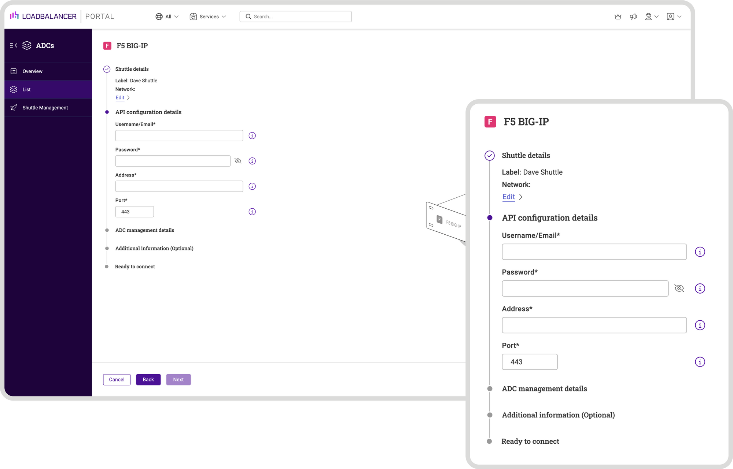
Task: Click Password field in zoomed panel
Action: pos(585,289)
